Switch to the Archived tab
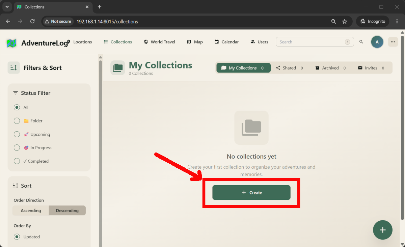Image resolution: width=405 pixels, height=247 pixels. (330, 68)
